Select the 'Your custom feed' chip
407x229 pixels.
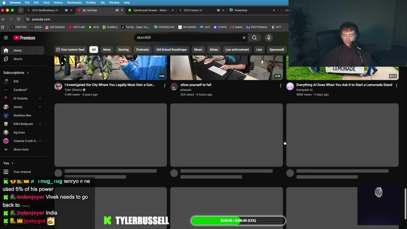tap(70, 50)
